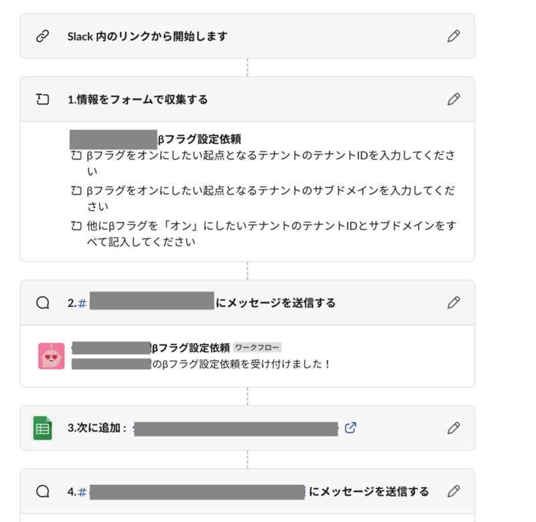Edit the step 4 message settings
Screen dimensions: 536x522
(454, 491)
